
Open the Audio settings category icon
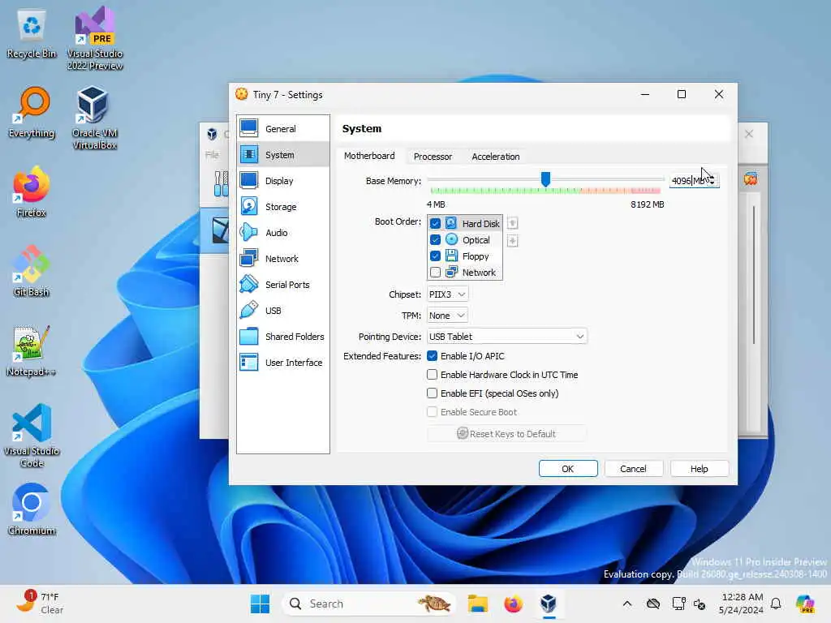[248, 233]
